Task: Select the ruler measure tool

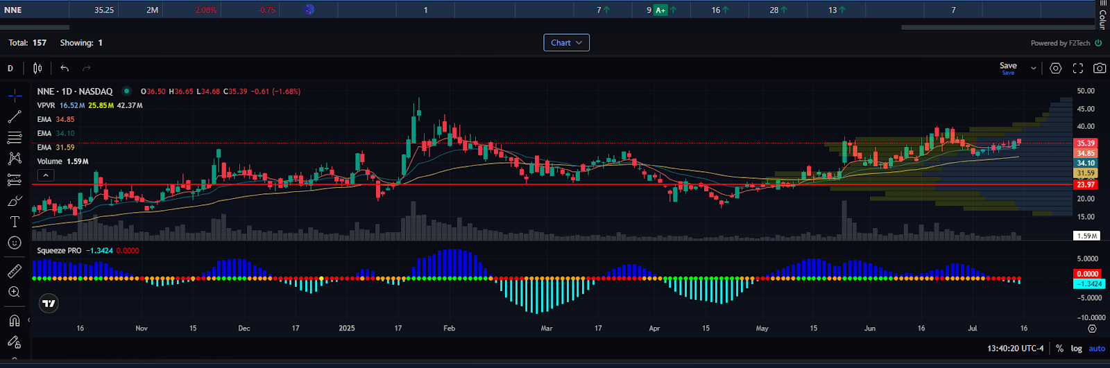Action: [x=15, y=271]
